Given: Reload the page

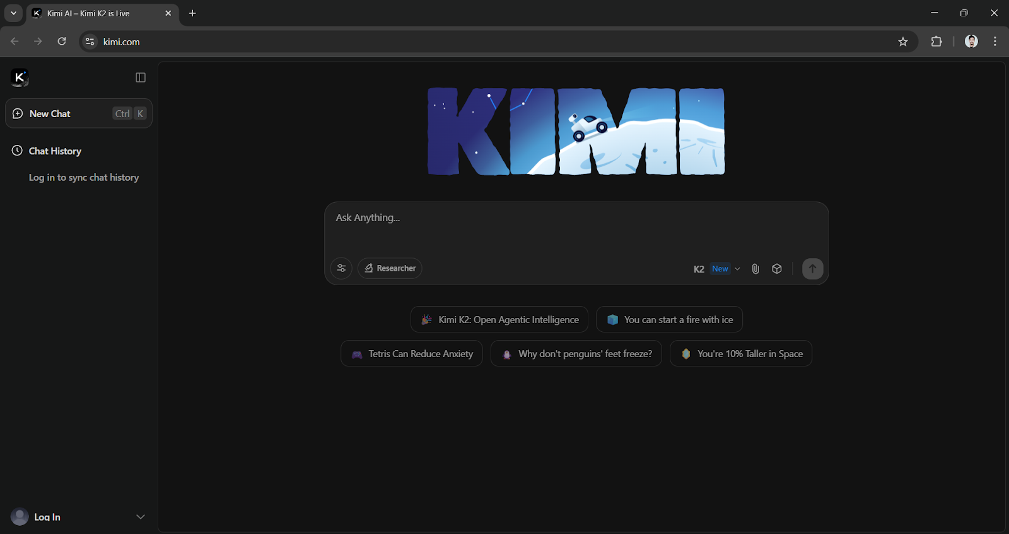Looking at the screenshot, I should pos(62,42).
